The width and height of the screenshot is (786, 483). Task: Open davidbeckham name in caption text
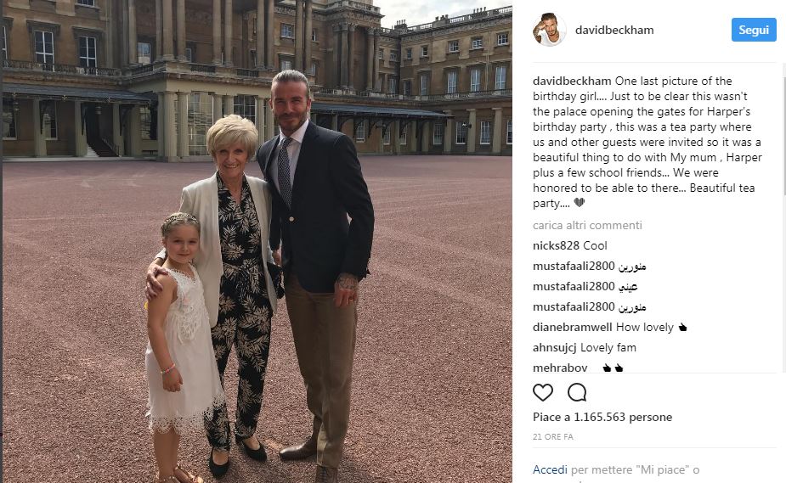572,81
